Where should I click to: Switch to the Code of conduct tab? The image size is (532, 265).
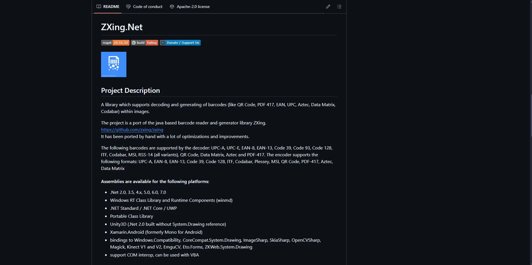(x=148, y=7)
